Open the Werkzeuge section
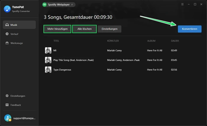 click(x=19, y=43)
